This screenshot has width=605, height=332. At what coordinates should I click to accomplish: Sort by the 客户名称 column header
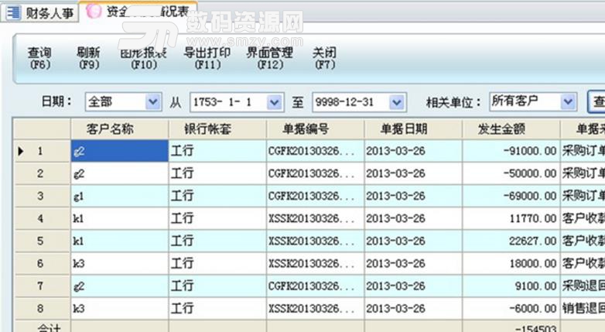point(120,129)
